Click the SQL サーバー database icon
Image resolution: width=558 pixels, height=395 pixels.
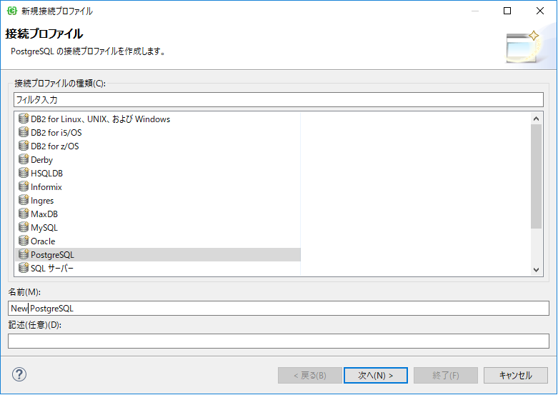[x=24, y=268]
